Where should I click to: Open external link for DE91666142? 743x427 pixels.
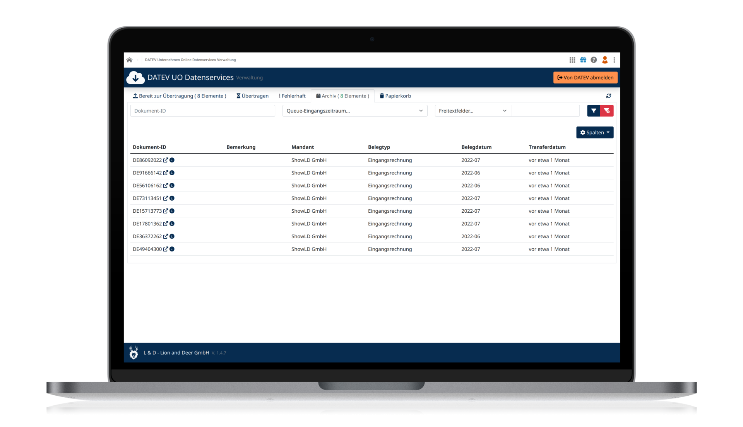click(x=166, y=173)
